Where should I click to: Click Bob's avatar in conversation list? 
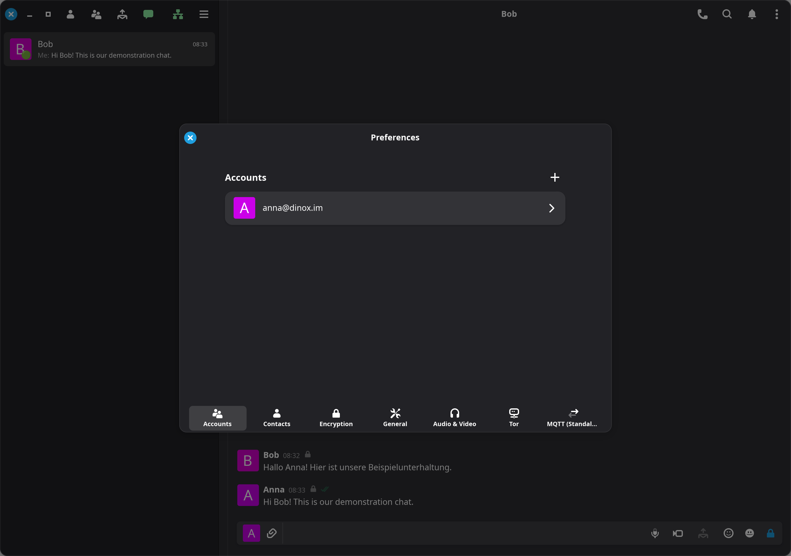point(21,49)
